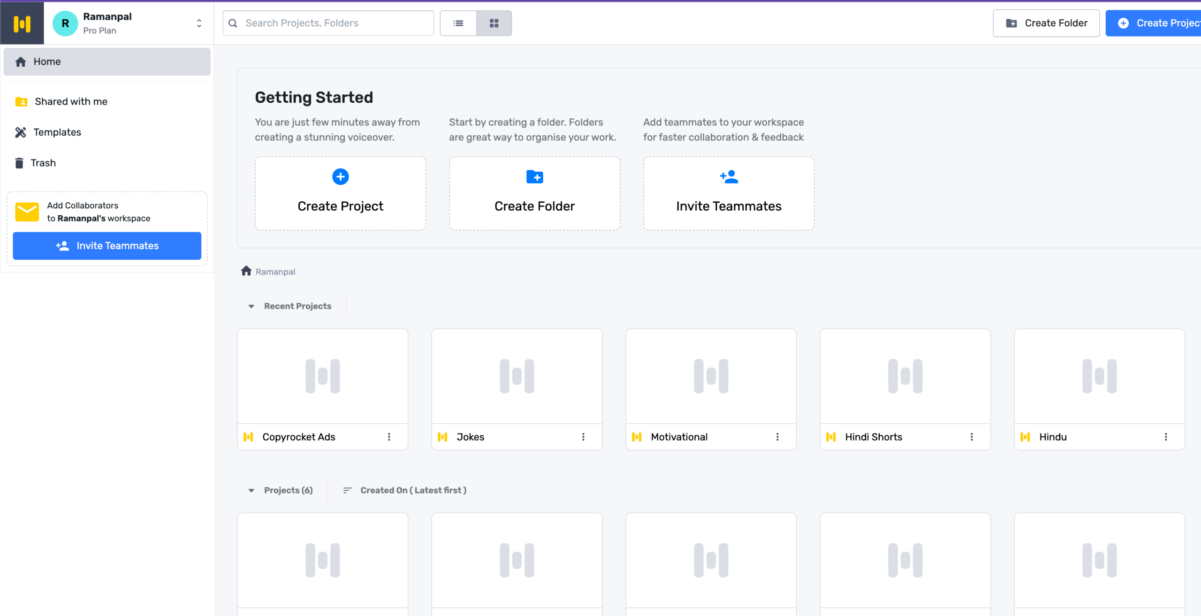Focus the Search Projects, Folders field
The height and width of the screenshot is (616, 1201).
click(x=328, y=23)
